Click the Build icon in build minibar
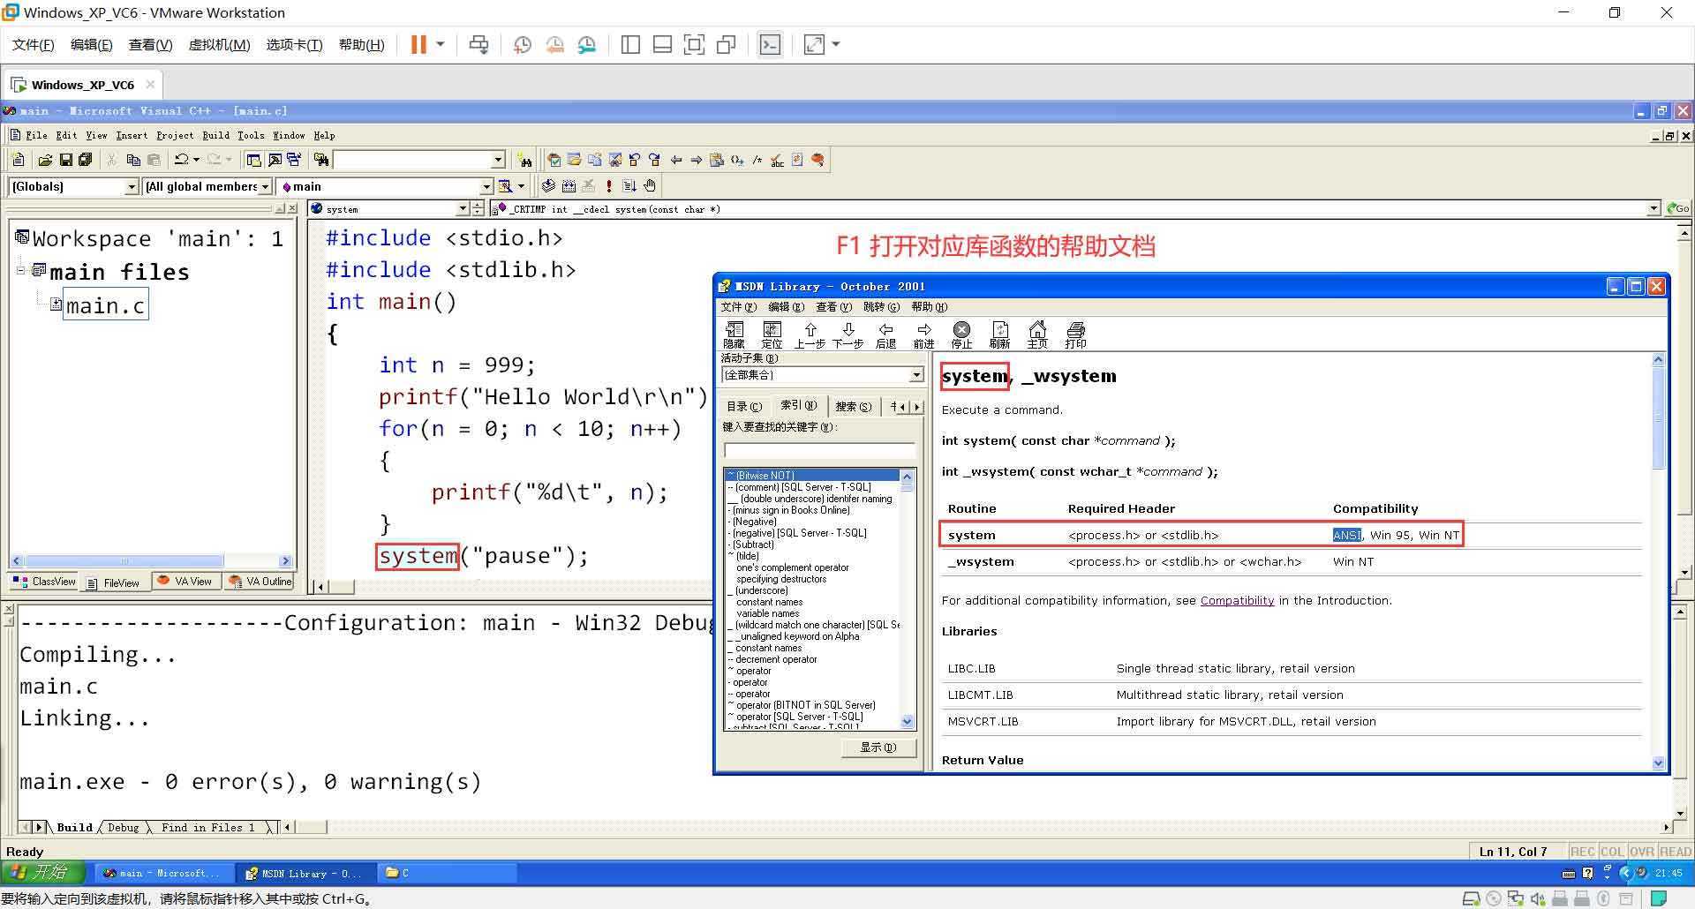 569,186
